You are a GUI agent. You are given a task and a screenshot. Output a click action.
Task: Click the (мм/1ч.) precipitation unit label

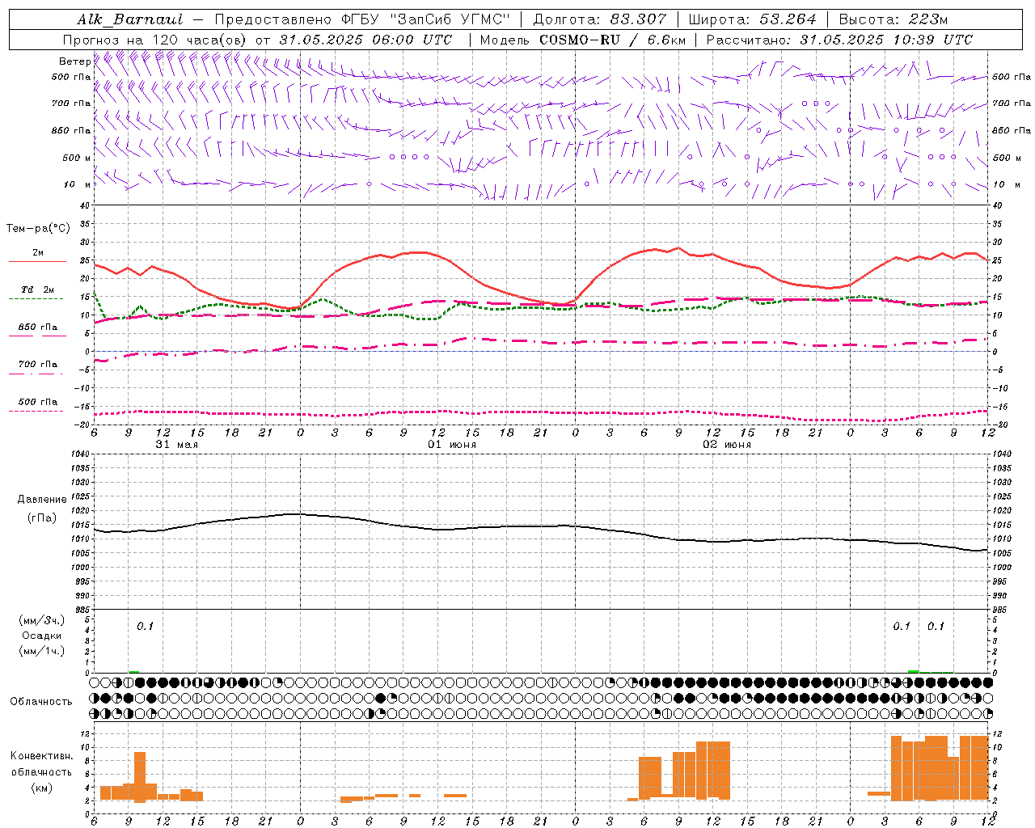click(42, 651)
